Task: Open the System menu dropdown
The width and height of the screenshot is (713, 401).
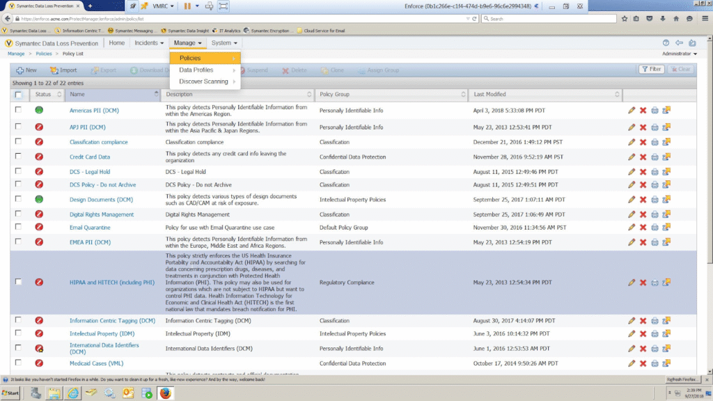Action: [x=224, y=43]
